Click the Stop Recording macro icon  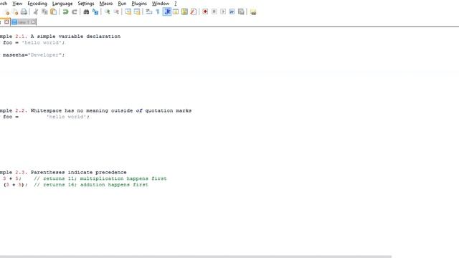214,12
